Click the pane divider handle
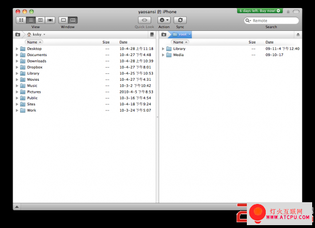 click(157, 117)
